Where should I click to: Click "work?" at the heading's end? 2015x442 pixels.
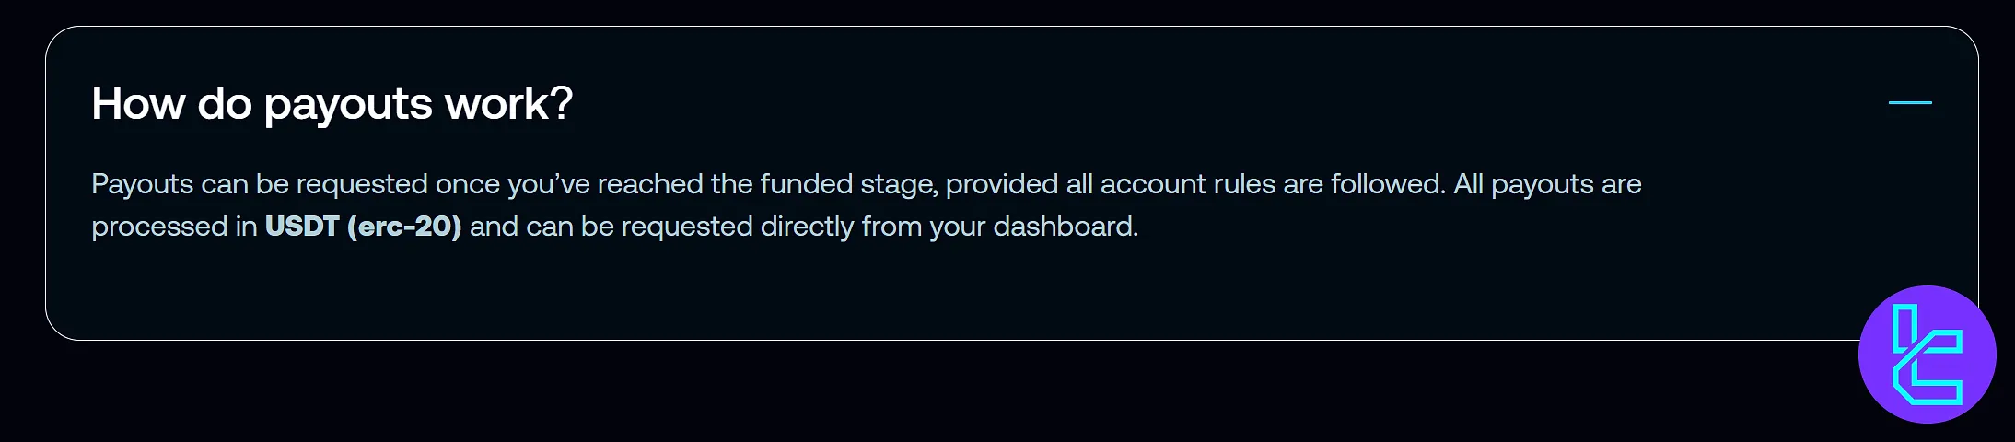point(508,103)
